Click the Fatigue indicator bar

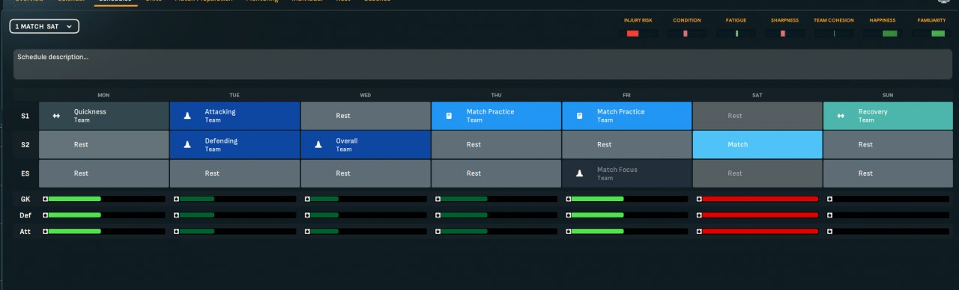pyautogui.click(x=736, y=34)
